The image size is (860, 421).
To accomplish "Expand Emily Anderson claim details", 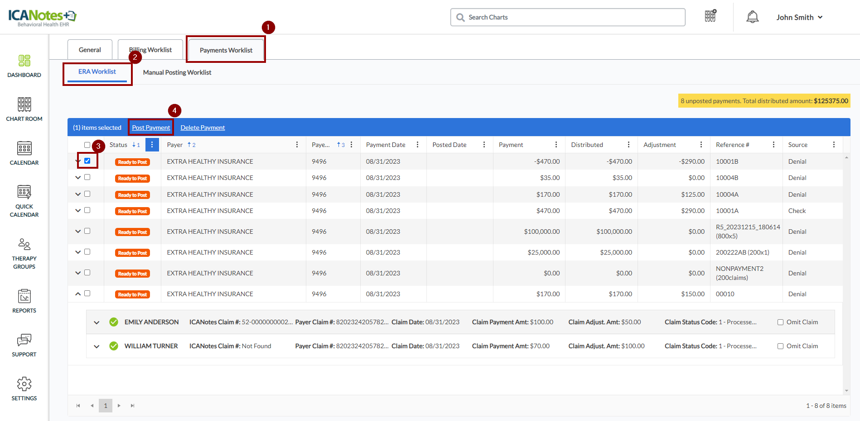I will (x=97, y=322).
